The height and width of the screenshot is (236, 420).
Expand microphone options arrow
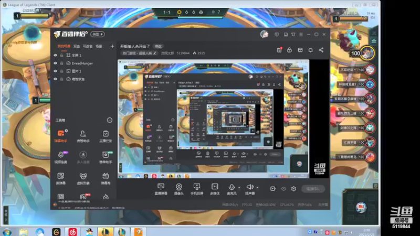(x=239, y=188)
